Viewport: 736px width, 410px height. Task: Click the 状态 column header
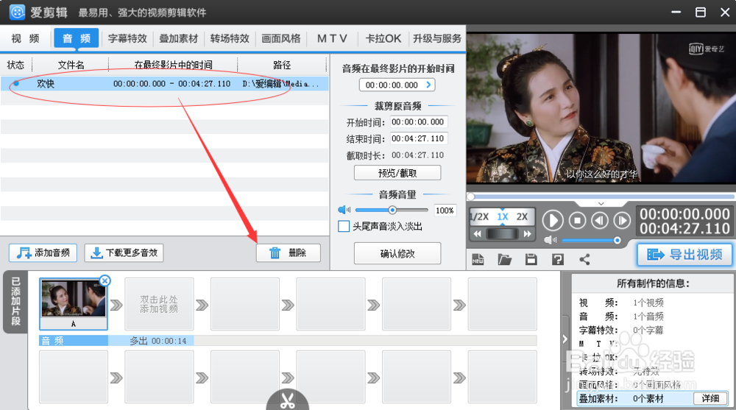(x=16, y=65)
